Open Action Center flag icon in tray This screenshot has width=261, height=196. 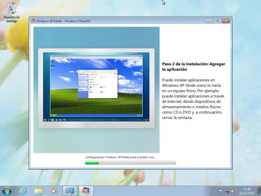point(220,191)
